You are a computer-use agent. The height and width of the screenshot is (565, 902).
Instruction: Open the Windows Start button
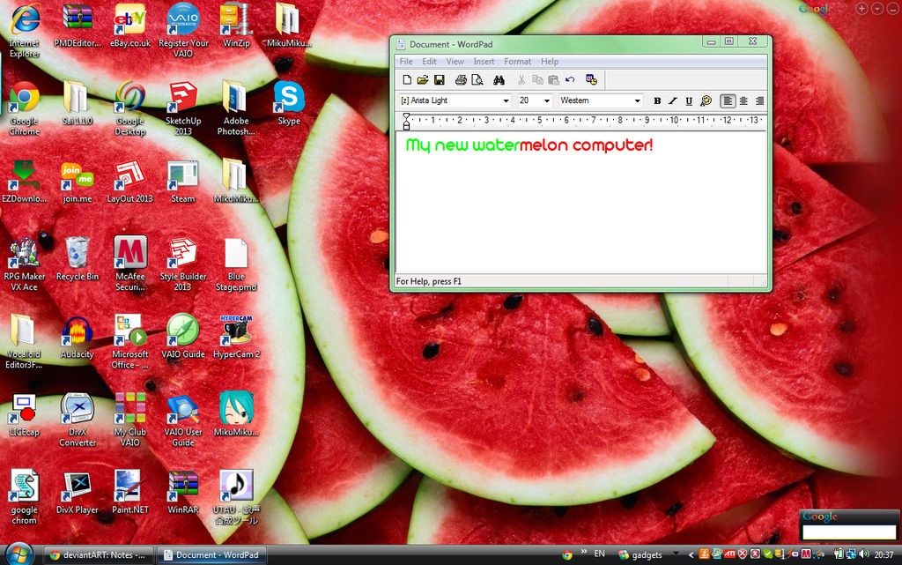(x=19, y=554)
